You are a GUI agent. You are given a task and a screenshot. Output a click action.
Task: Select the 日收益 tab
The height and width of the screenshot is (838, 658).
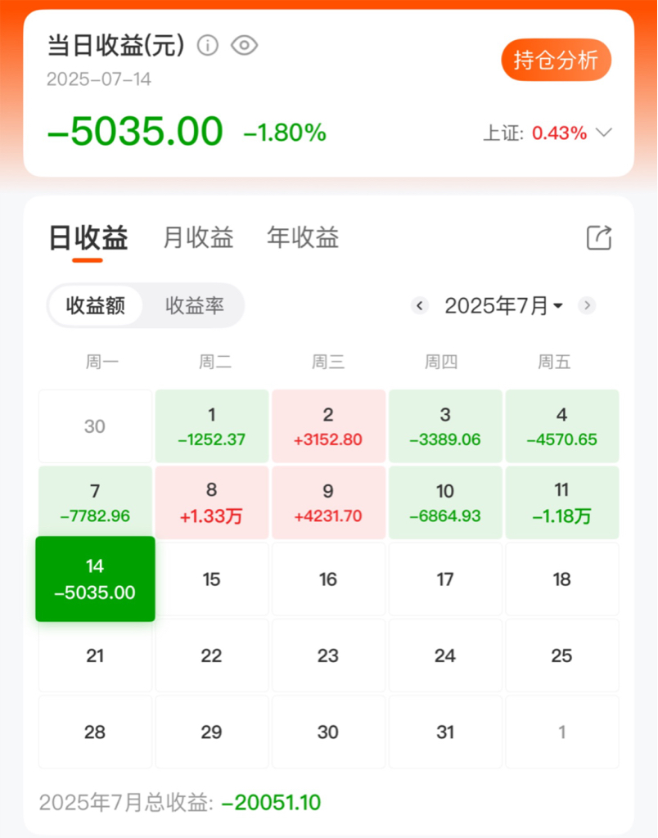coord(88,237)
